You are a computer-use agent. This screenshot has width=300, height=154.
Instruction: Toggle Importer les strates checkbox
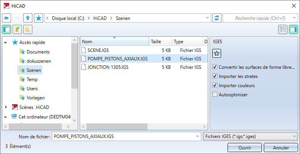tap(215, 76)
